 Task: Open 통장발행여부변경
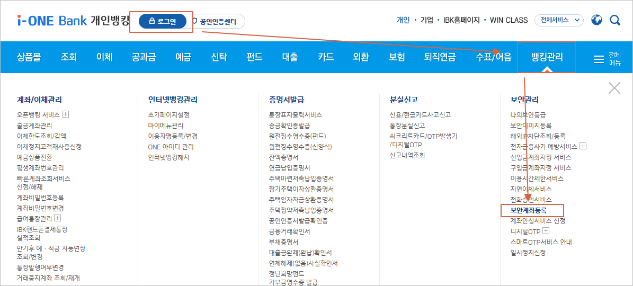(40, 267)
